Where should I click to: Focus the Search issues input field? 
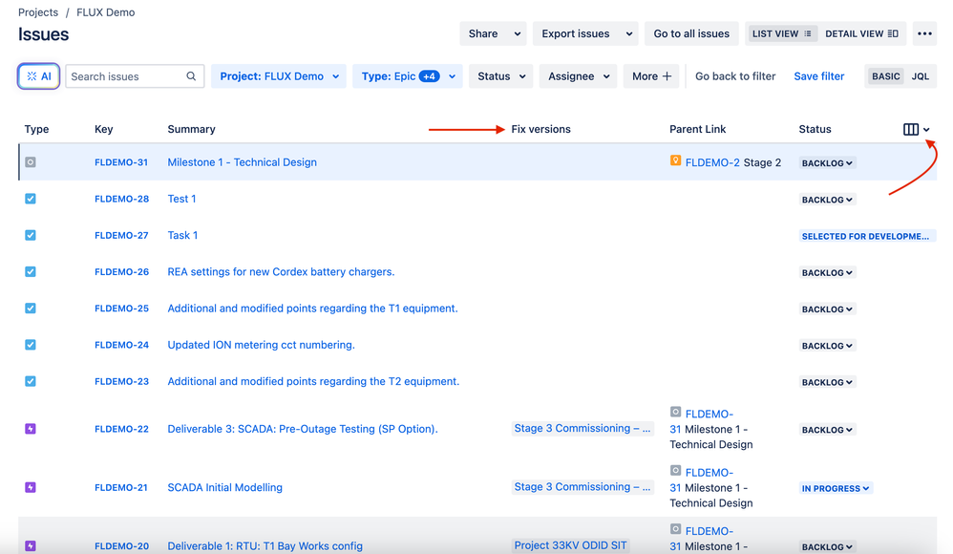tap(135, 76)
